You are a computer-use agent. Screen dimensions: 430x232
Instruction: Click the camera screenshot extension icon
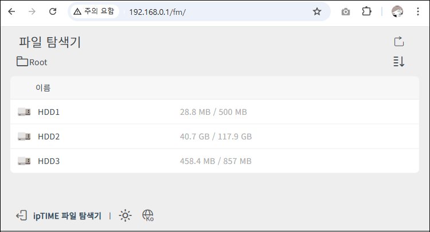click(346, 12)
